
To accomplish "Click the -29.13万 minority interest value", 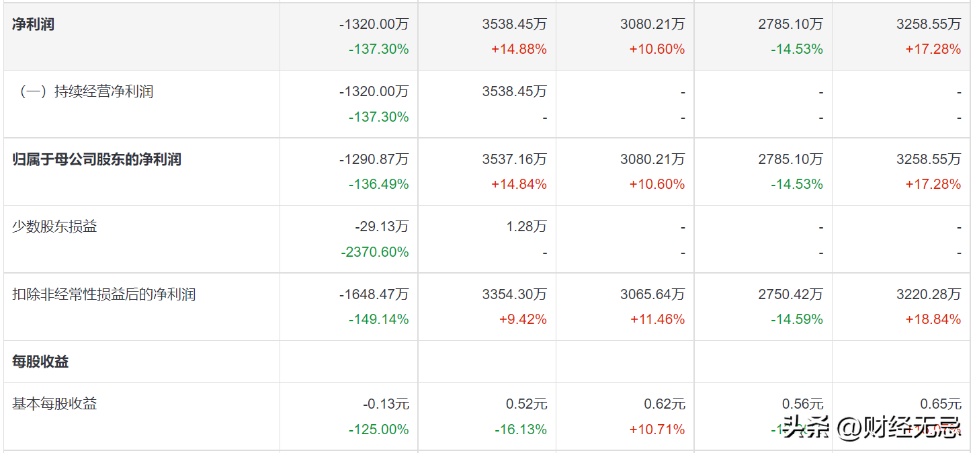I will click(x=382, y=226).
